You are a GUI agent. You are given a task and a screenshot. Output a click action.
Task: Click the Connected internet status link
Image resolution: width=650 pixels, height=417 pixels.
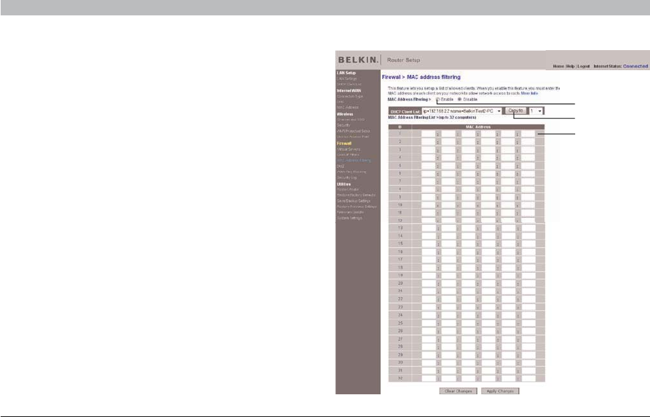click(635, 66)
